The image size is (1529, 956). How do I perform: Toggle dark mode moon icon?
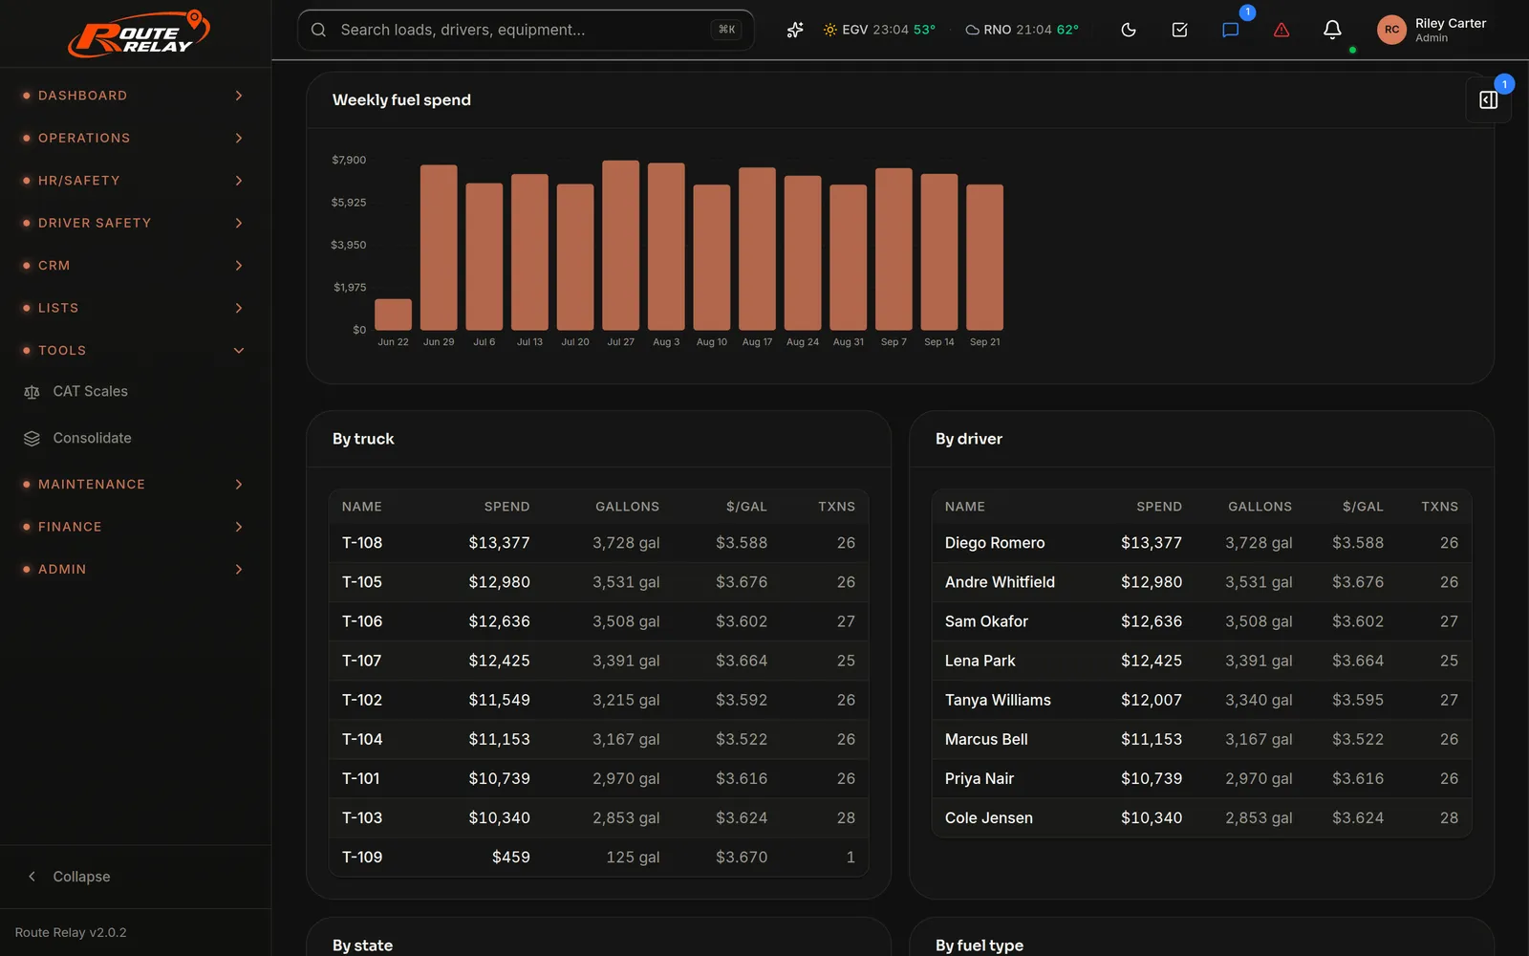tap(1129, 30)
